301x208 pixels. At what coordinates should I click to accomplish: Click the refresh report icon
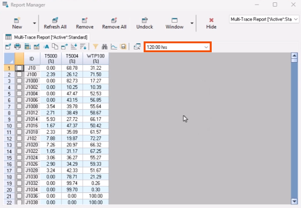tap(8, 47)
